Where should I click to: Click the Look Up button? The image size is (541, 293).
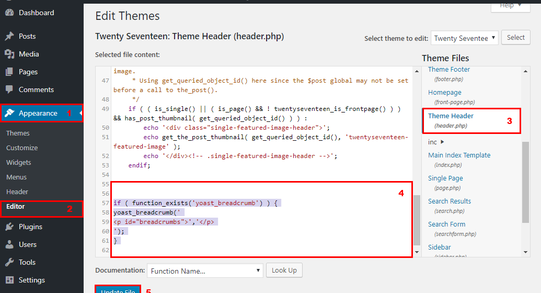(x=284, y=270)
